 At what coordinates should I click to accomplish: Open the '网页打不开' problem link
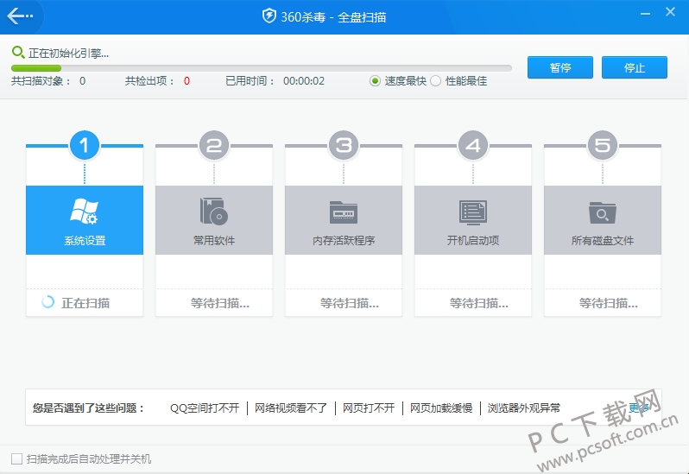click(368, 408)
